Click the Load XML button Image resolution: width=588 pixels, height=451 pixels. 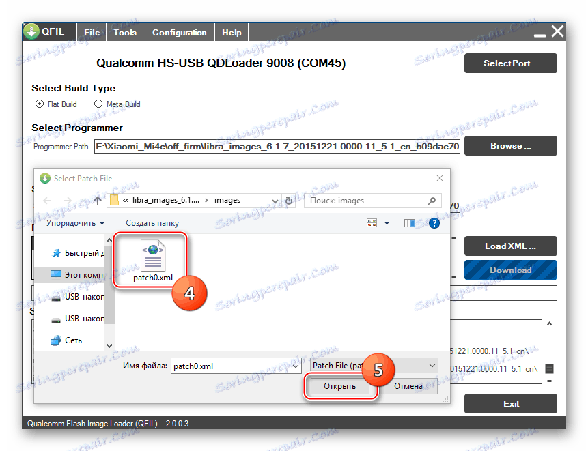click(x=510, y=246)
